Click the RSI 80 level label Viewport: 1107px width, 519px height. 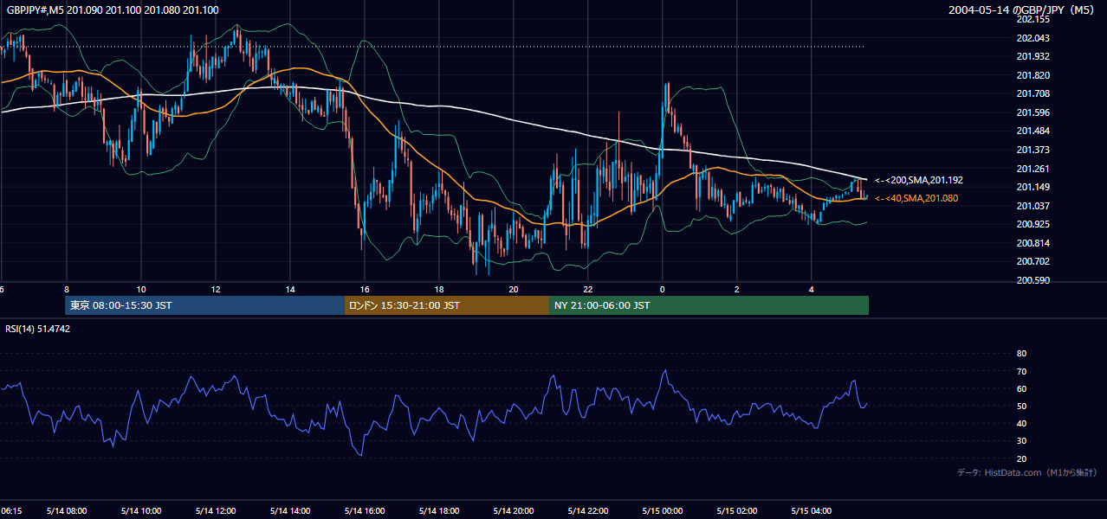click(1021, 354)
